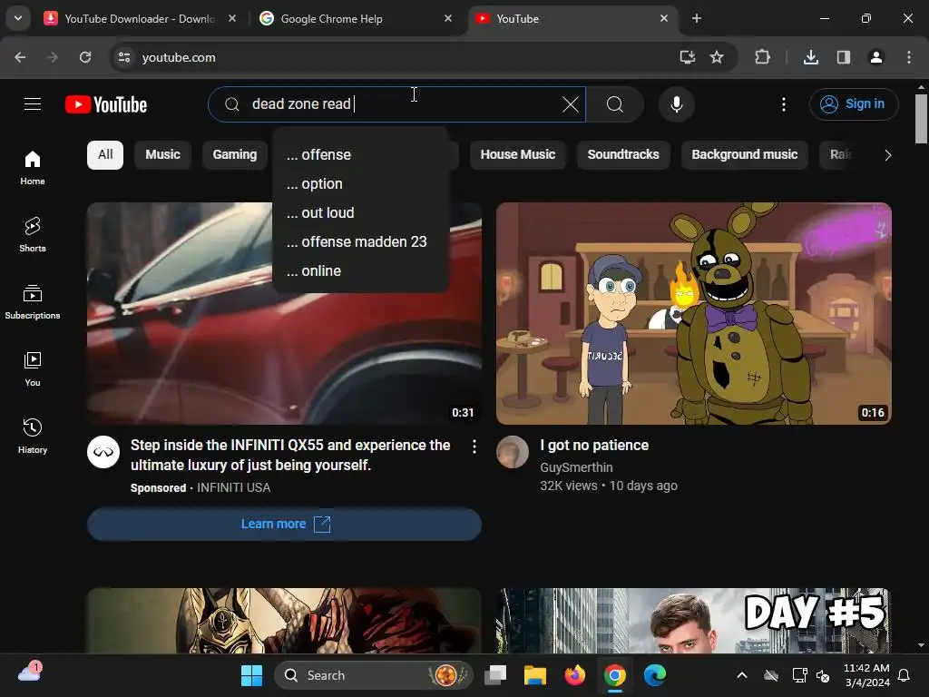Viewport: 929px width, 697px height.
Task: Open the DAY #5 video thumbnail
Action: pyautogui.click(x=694, y=621)
